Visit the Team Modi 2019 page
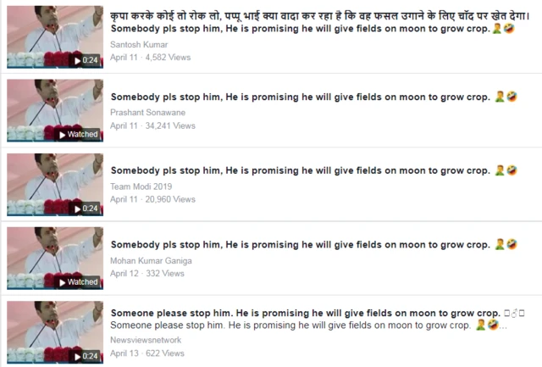 pos(141,186)
